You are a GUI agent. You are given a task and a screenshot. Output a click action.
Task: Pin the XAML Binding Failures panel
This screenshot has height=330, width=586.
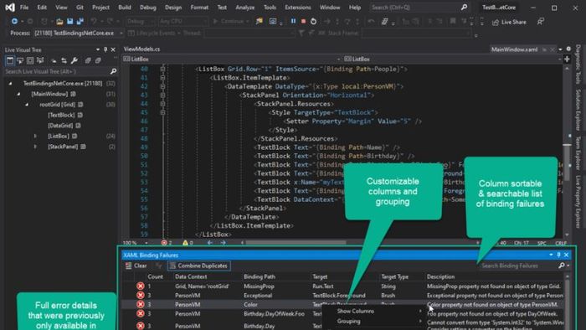[558, 255]
